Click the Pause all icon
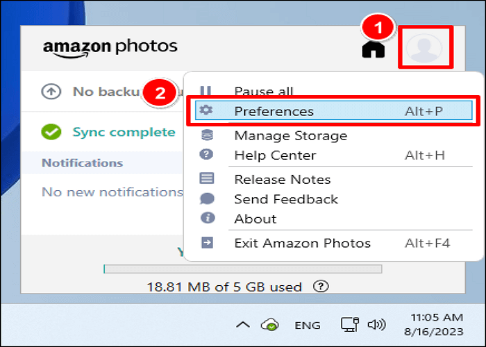This screenshot has height=347, width=486. 206,91
